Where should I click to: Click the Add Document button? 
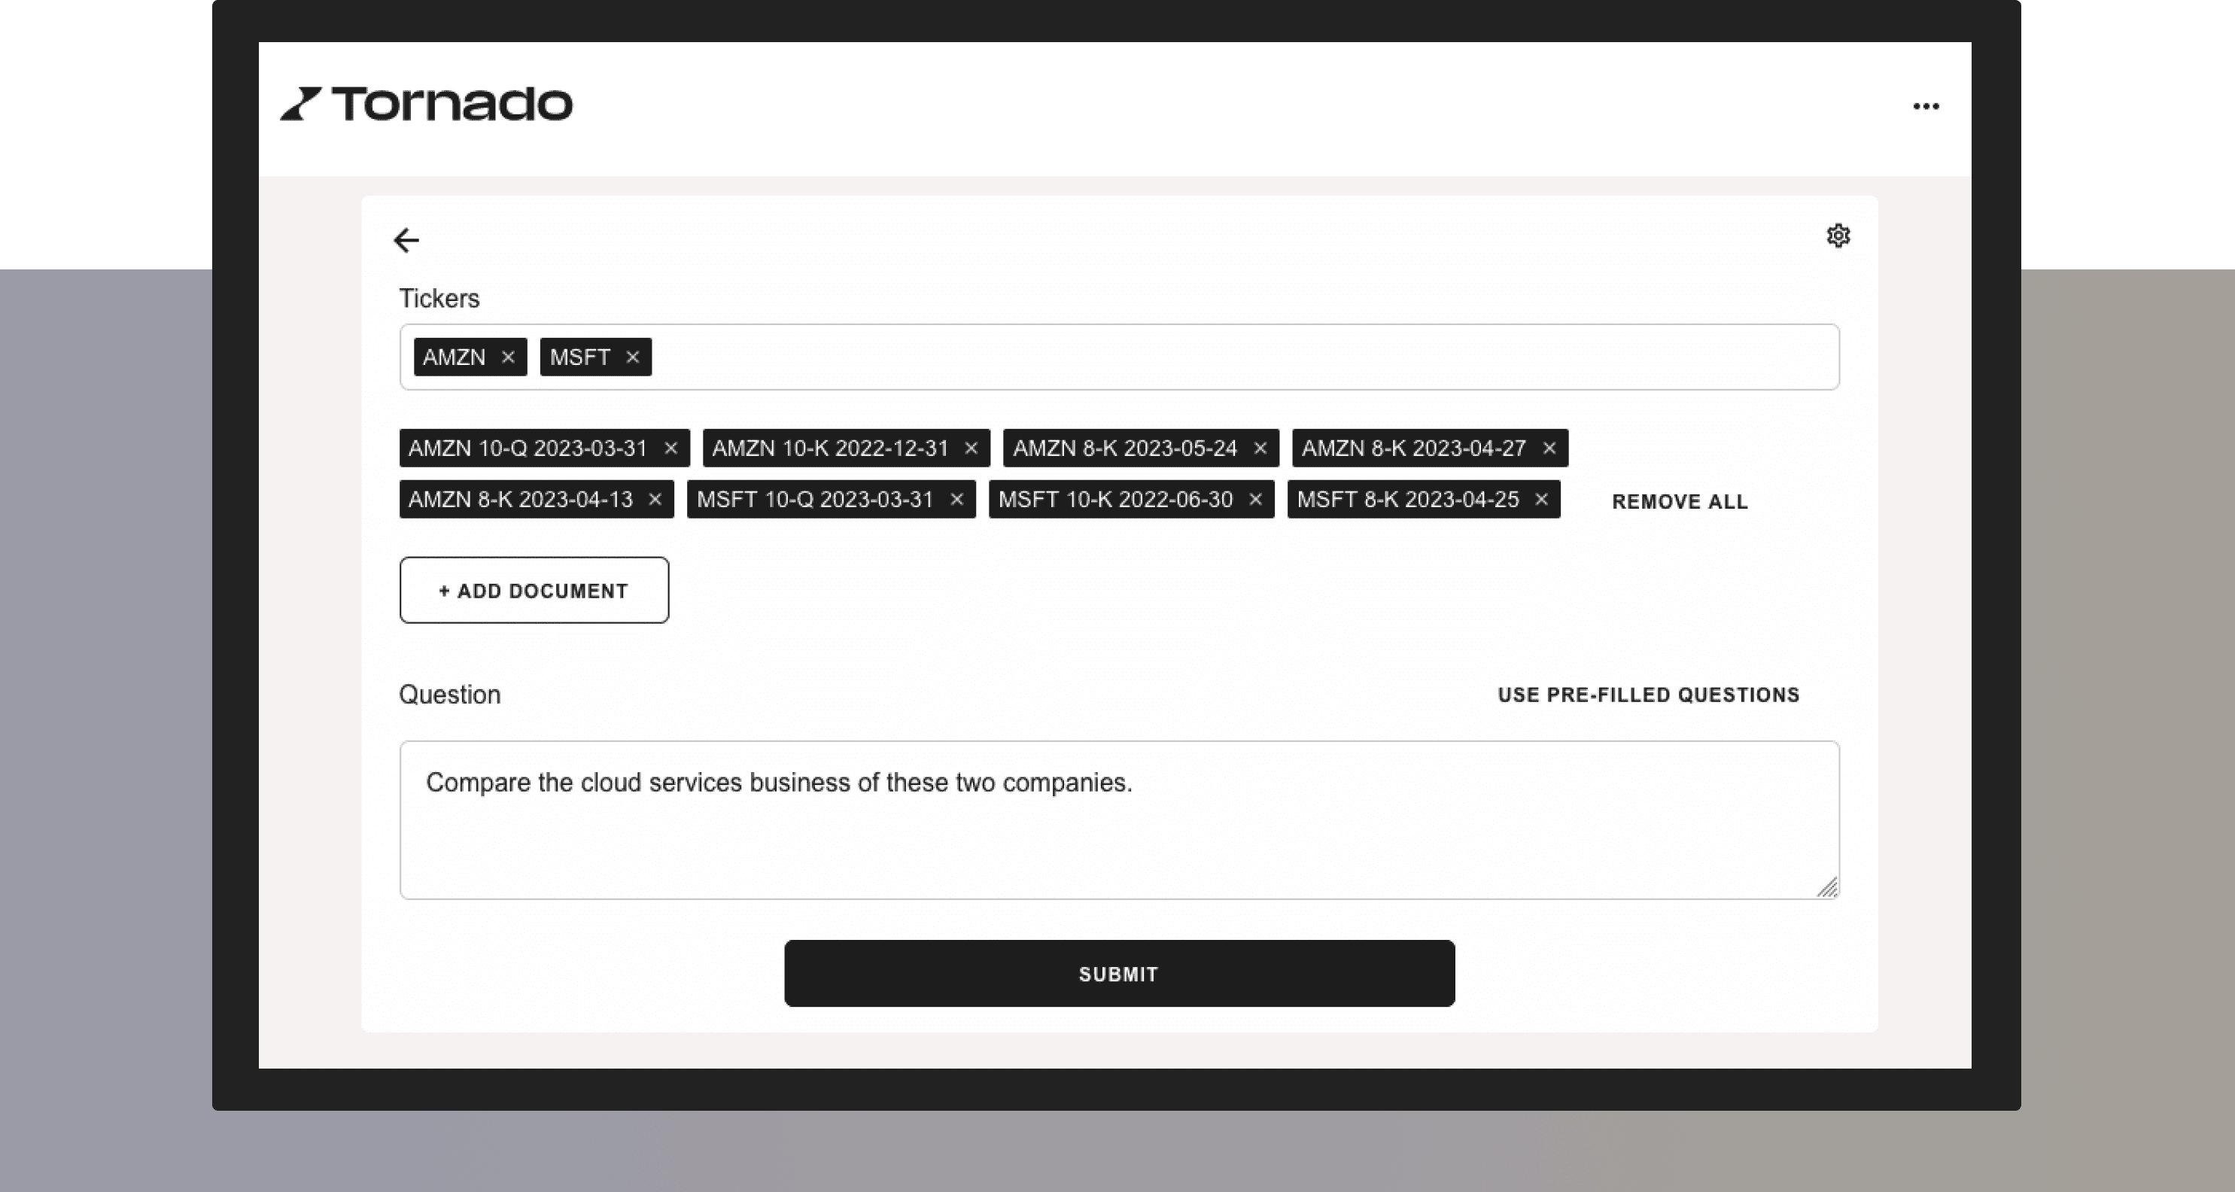[x=534, y=590]
